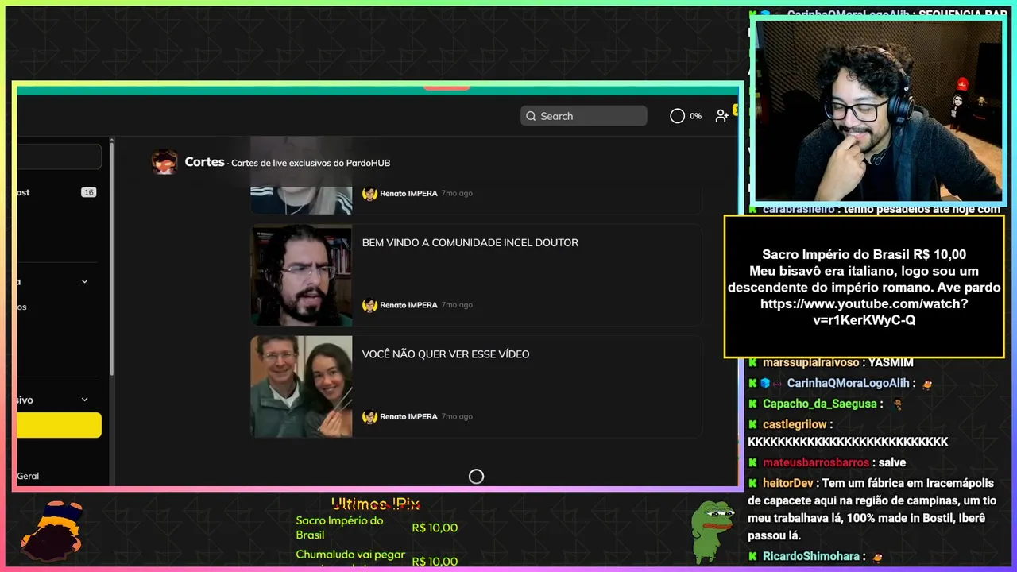Select the yellow highlighted sidebar item
The width and height of the screenshot is (1017, 572).
point(59,425)
